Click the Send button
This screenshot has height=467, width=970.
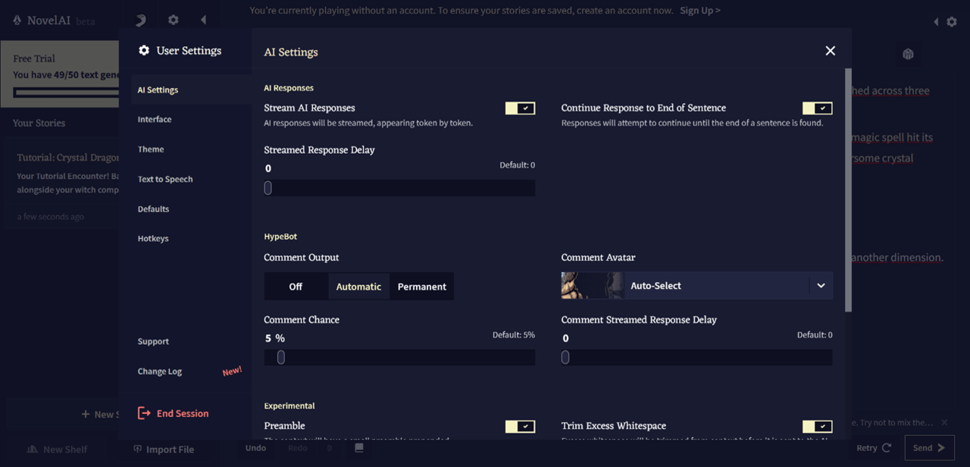[x=929, y=448]
